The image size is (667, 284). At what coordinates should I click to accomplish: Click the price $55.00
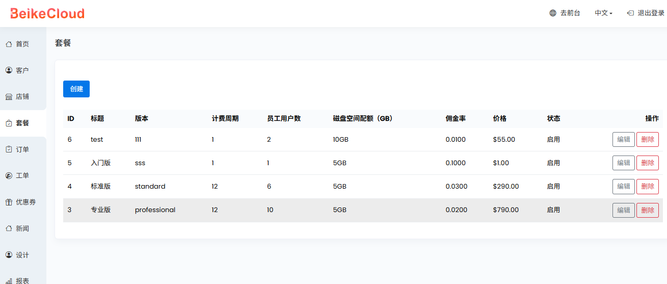point(504,139)
